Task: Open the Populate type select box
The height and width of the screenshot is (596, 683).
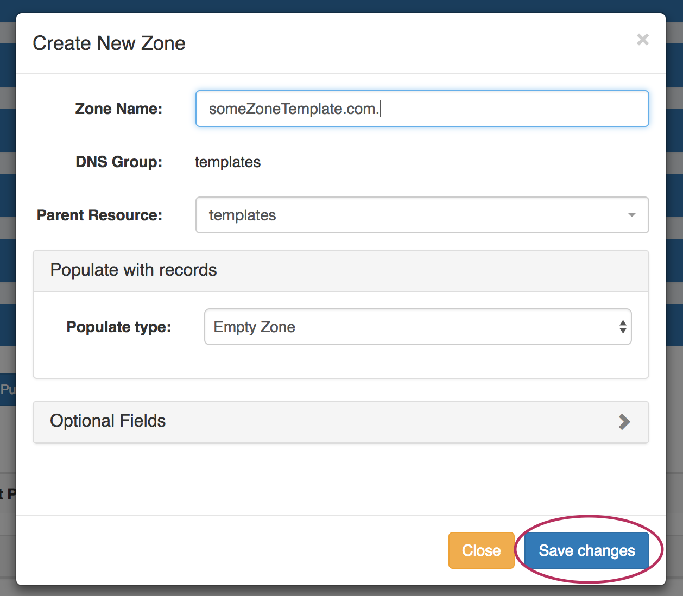Action: [x=418, y=327]
